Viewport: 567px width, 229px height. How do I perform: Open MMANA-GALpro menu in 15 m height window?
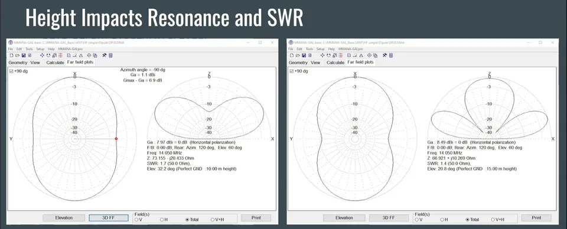click(x=351, y=49)
